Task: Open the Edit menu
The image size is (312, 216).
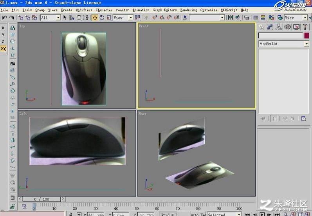Action: (x=15, y=10)
